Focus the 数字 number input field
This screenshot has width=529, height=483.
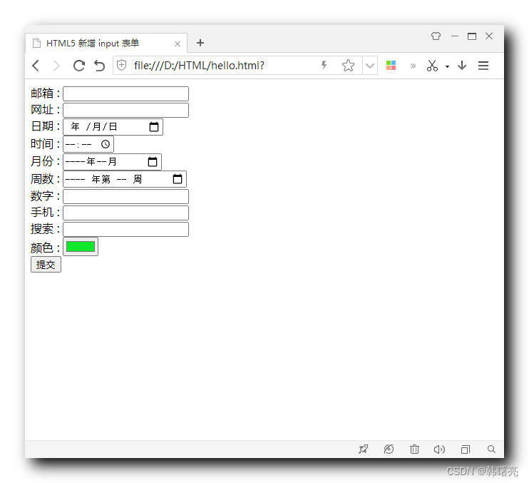pyautogui.click(x=126, y=197)
